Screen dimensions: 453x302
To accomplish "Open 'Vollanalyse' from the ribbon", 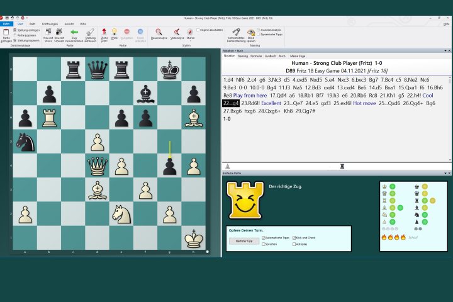I will click(x=177, y=31).
